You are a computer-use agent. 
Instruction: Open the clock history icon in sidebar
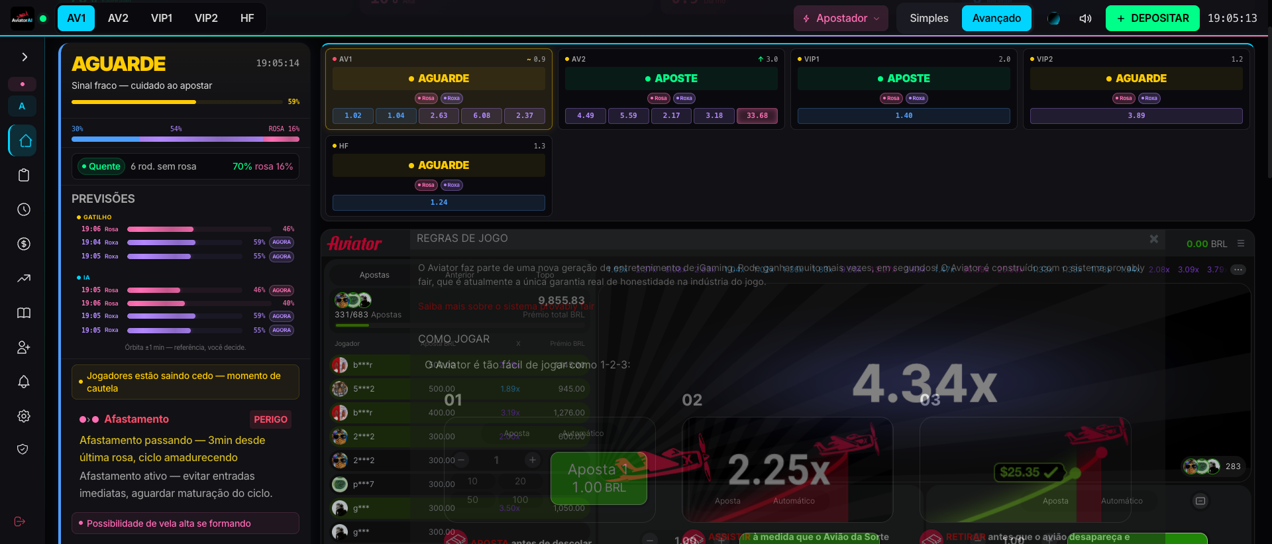[x=24, y=209]
